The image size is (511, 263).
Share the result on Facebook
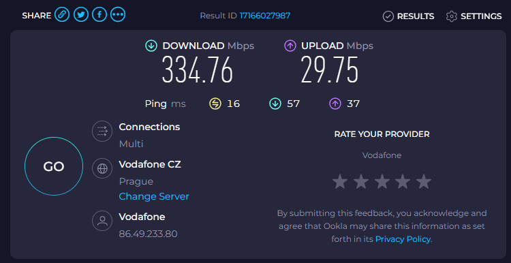(x=99, y=15)
